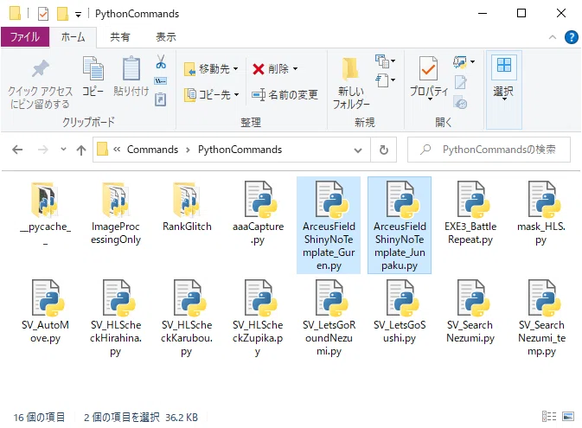The image size is (582, 428).
Task: Expand the Delete (削除) dropdown arrow
Action: 296,68
